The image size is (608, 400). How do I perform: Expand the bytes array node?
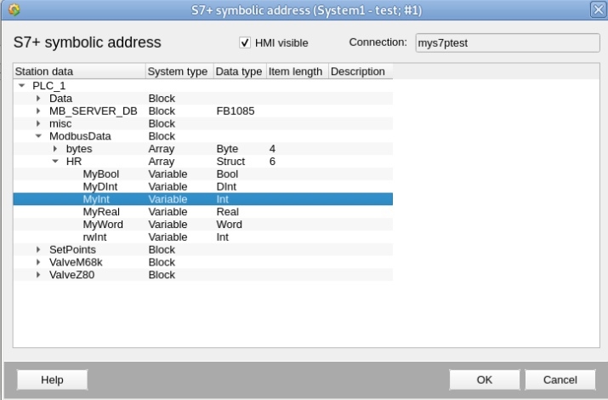click(55, 149)
